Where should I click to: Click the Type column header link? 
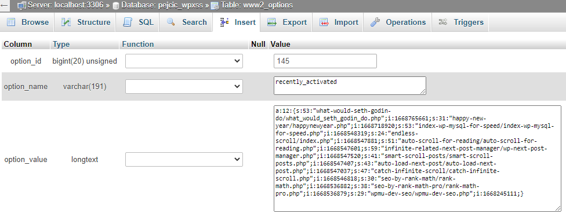tap(61, 45)
